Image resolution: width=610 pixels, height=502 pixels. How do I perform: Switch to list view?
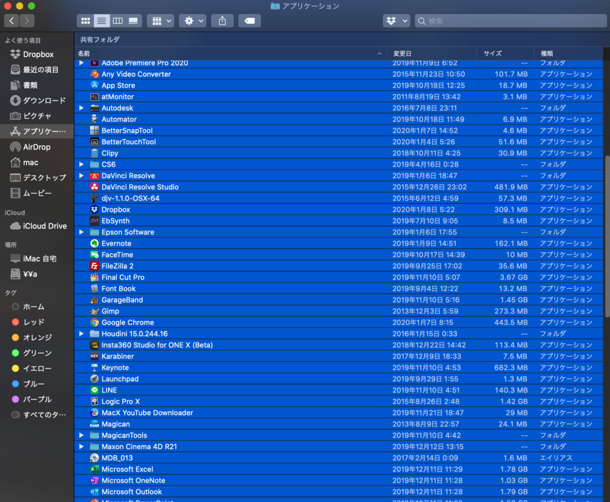pyautogui.click(x=101, y=21)
